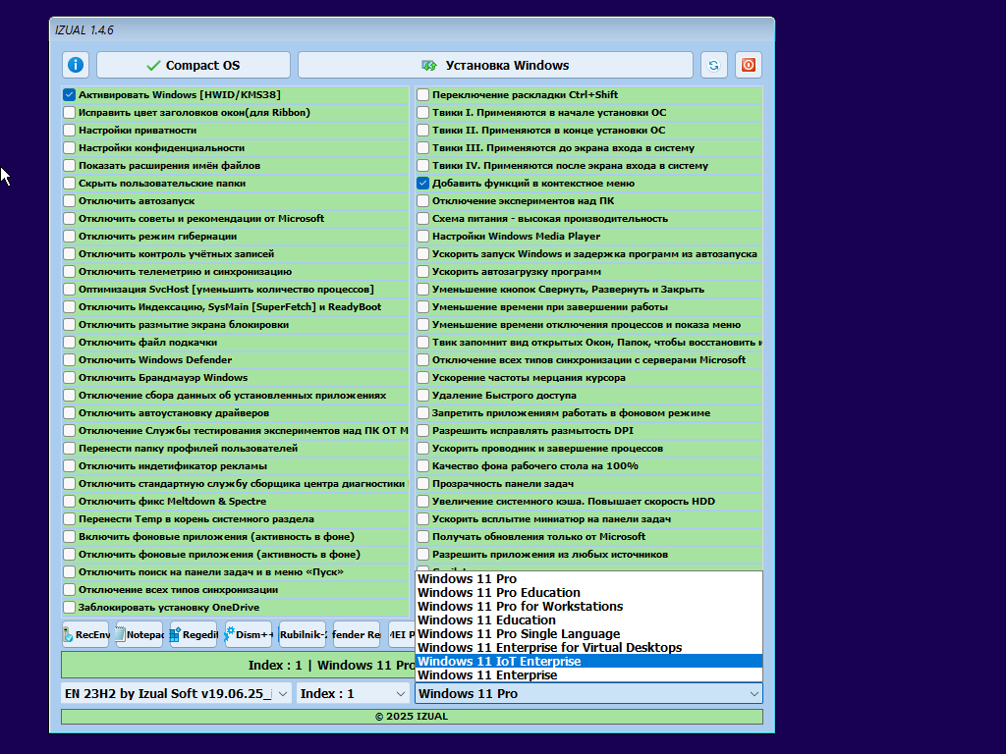Click © 2025 IZUAL footer label
The width and height of the screenshot is (1006, 754).
click(x=412, y=716)
